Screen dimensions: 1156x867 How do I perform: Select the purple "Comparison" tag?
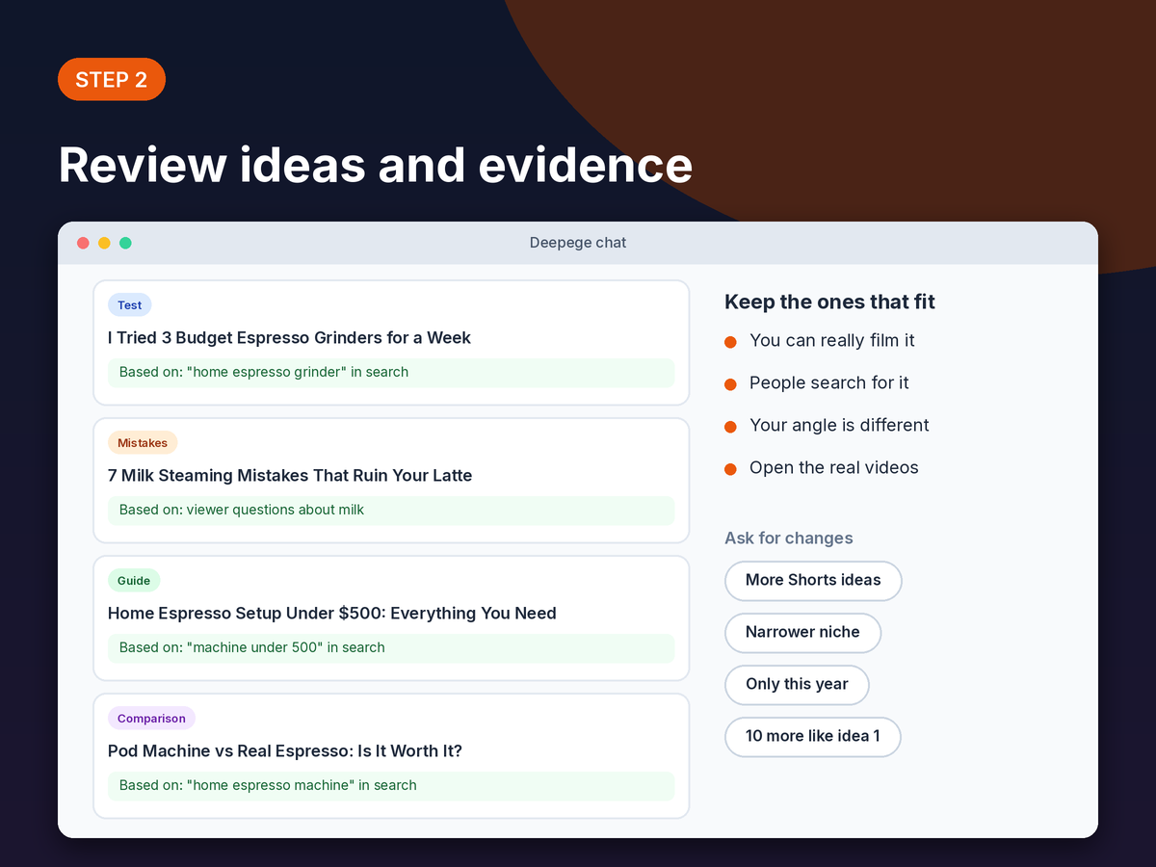[x=151, y=719]
